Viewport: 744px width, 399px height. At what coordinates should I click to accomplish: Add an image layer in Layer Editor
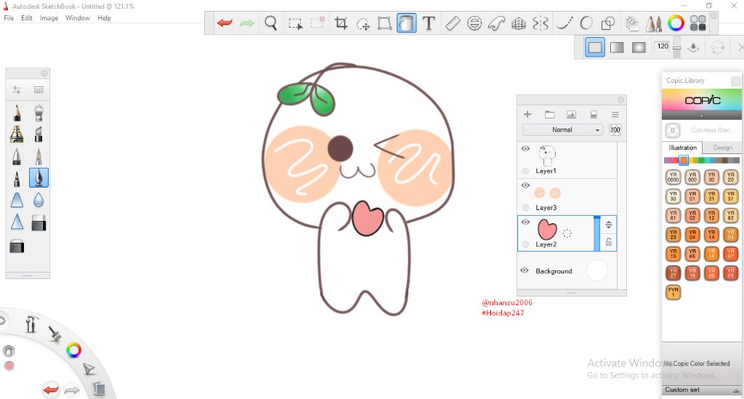571,114
